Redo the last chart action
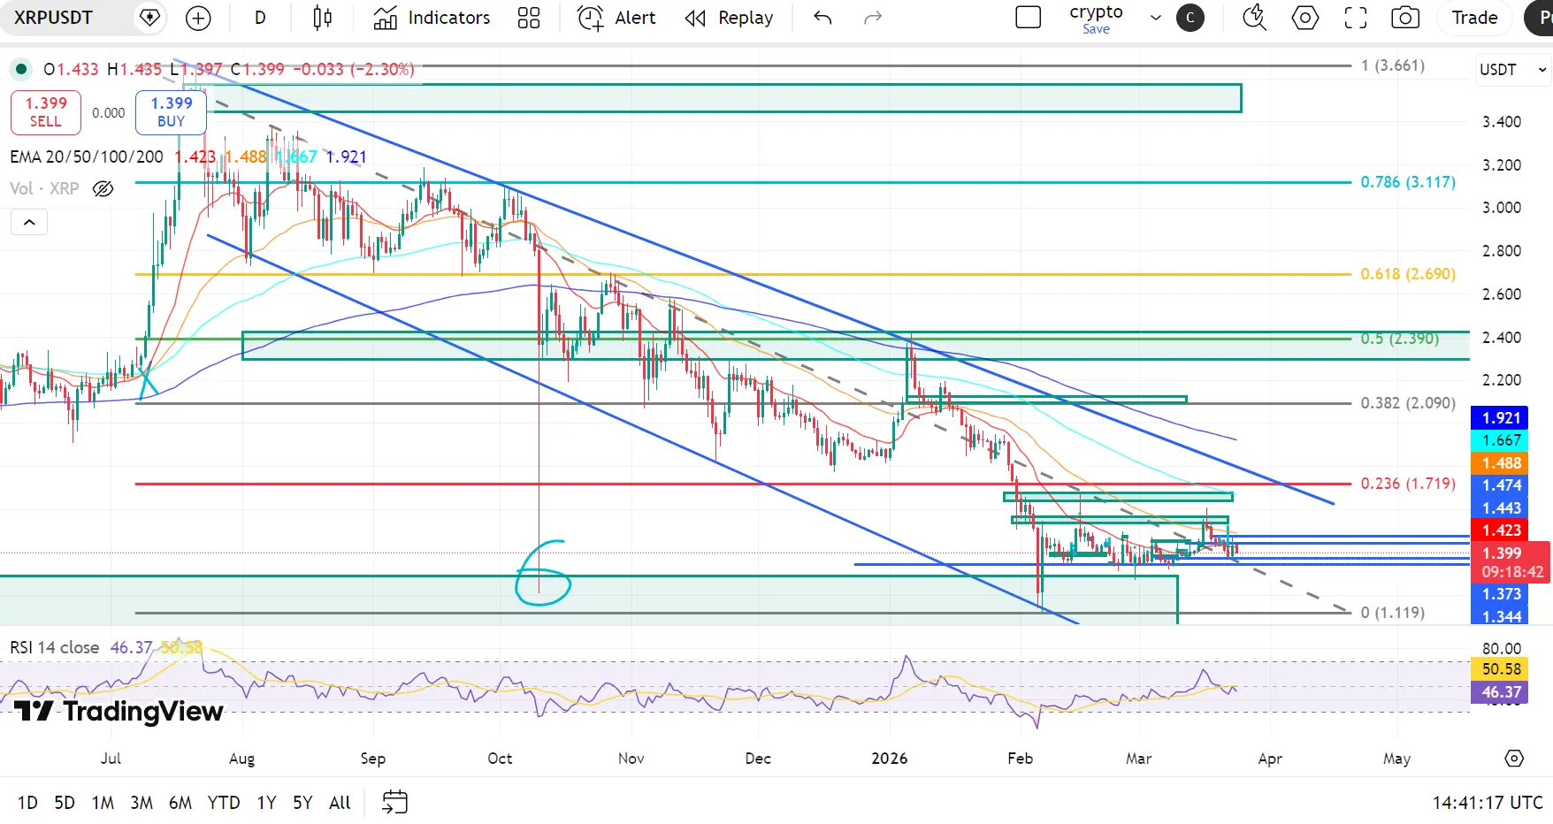The width and height of the screenshot is (1553, 824). point(873,18)
